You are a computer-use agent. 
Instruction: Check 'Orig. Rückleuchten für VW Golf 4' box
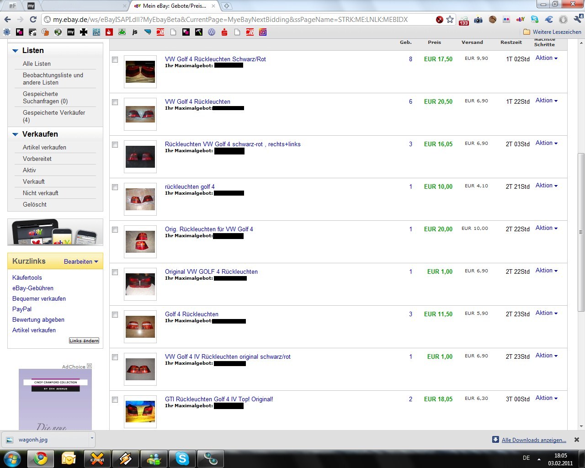[x=115, y=230]
